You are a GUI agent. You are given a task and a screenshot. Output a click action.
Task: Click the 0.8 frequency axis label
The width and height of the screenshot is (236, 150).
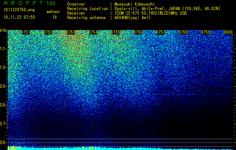3,105
